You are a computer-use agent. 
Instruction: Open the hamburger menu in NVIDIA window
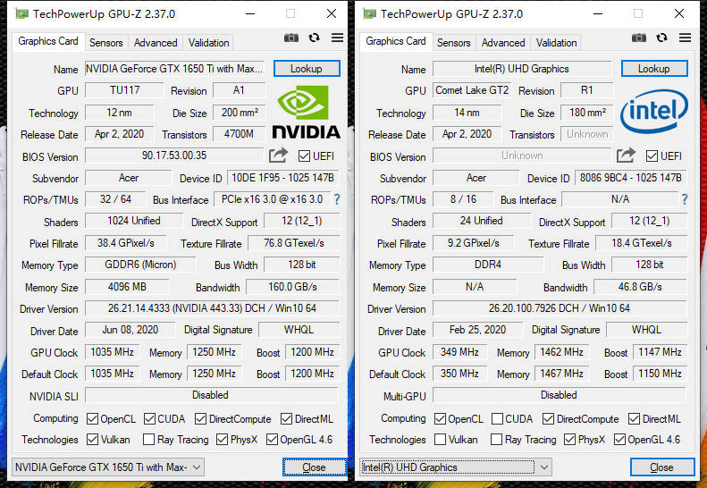(337, 38)
